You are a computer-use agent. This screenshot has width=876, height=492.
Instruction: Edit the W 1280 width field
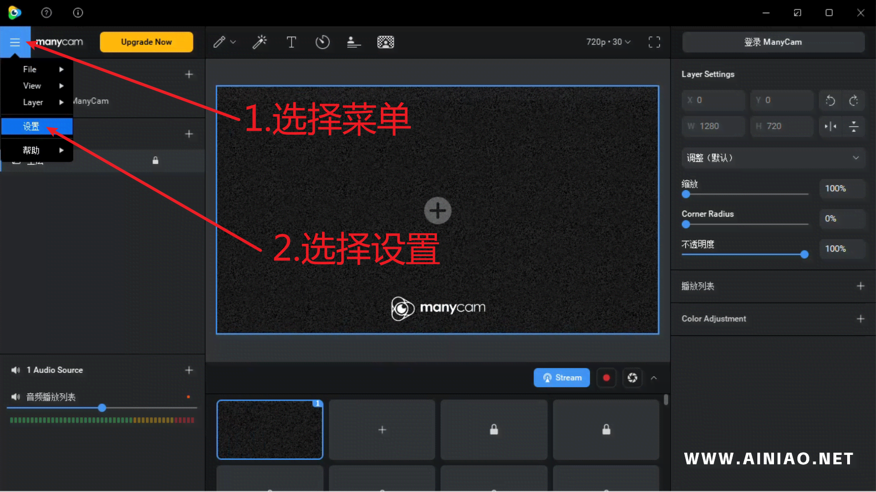click(x=714, y=126)
